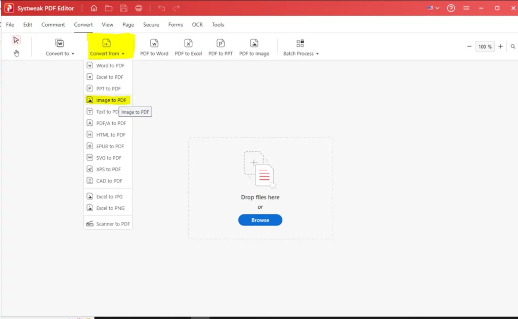Image resolution: width=518 pixels, height=319 pixels.
Task: Choose Image to PDF from the list
Action: click(x=108, y=100)
